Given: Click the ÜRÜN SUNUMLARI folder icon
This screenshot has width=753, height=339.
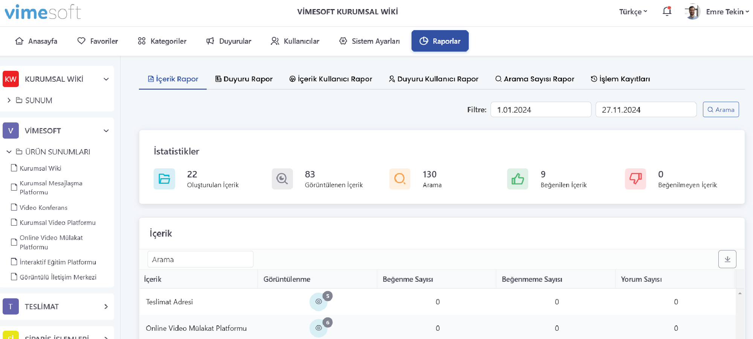Looking at the screenshot, I should [19, 152].
